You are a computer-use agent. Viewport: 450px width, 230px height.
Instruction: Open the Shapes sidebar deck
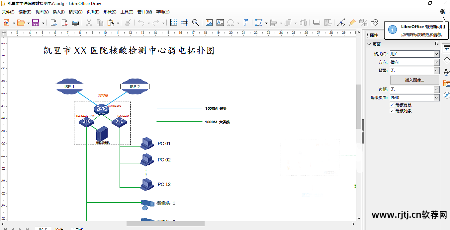(447, 60)
